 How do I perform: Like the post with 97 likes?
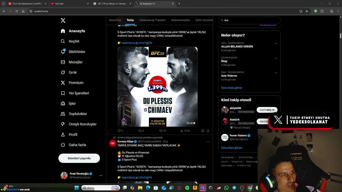[x=163, y=131]
